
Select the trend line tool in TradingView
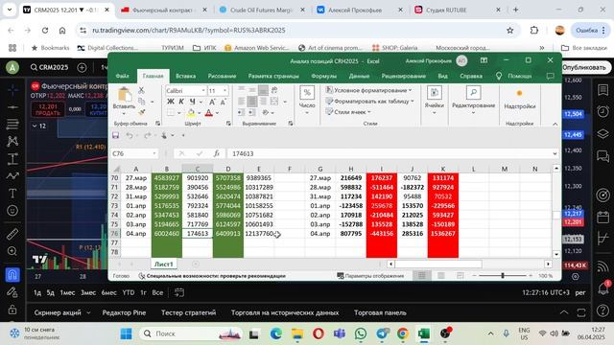(12, 106)
